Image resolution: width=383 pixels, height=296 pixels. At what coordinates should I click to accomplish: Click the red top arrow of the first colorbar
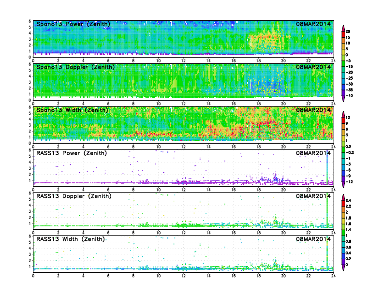pyautogui.click(x=343, y=28)
